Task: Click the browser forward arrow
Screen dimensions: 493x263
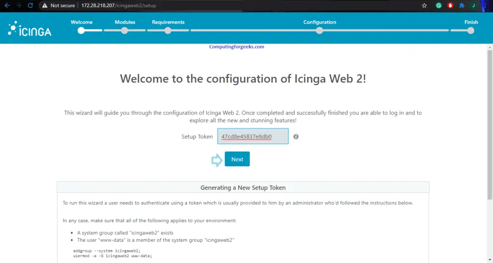Action: (x=19, y=5)
